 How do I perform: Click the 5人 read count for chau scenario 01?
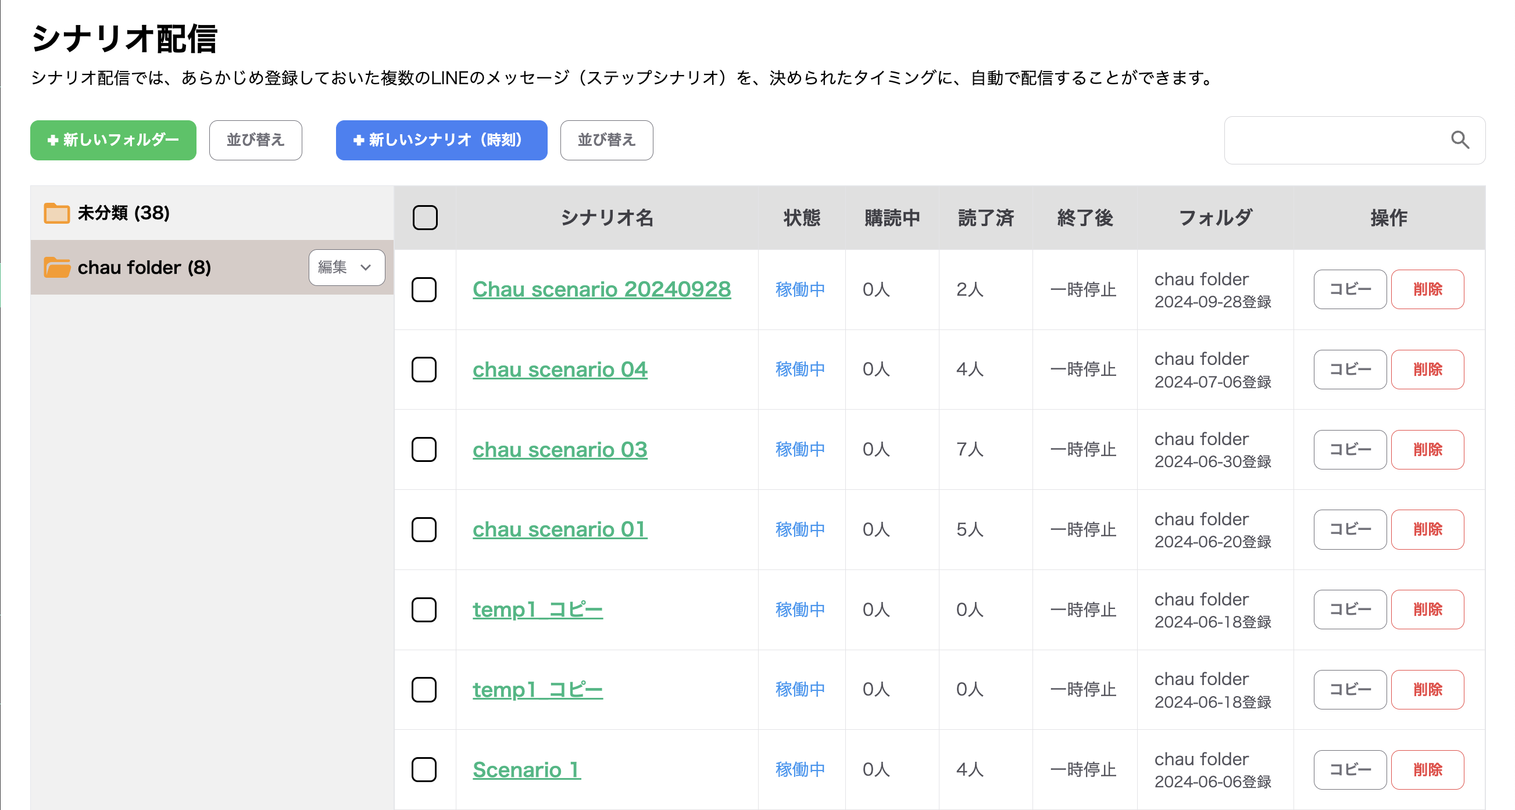(x=969, y=529)
